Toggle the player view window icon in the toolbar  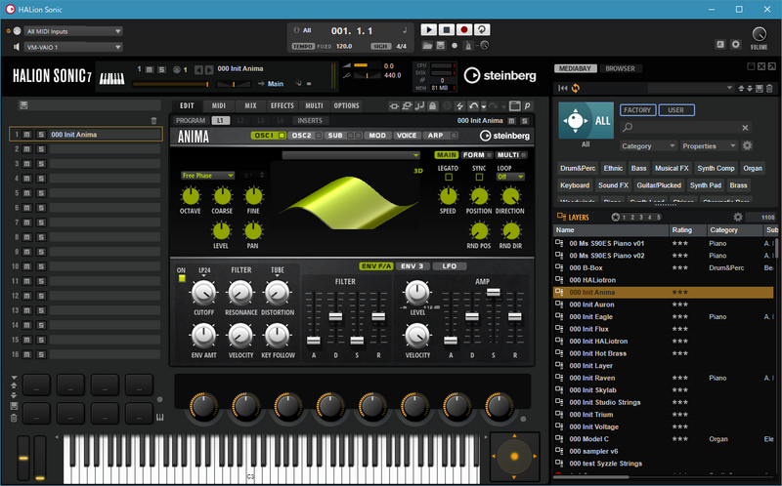(x=515, y=106)
